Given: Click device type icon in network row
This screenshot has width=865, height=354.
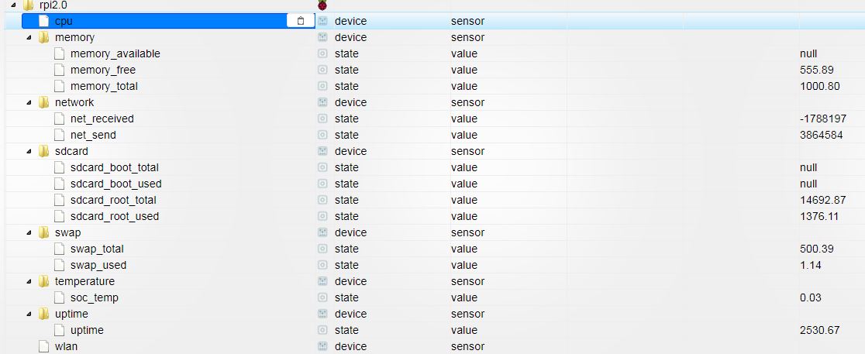Looking at the screenshot, I should click(322, 102).
